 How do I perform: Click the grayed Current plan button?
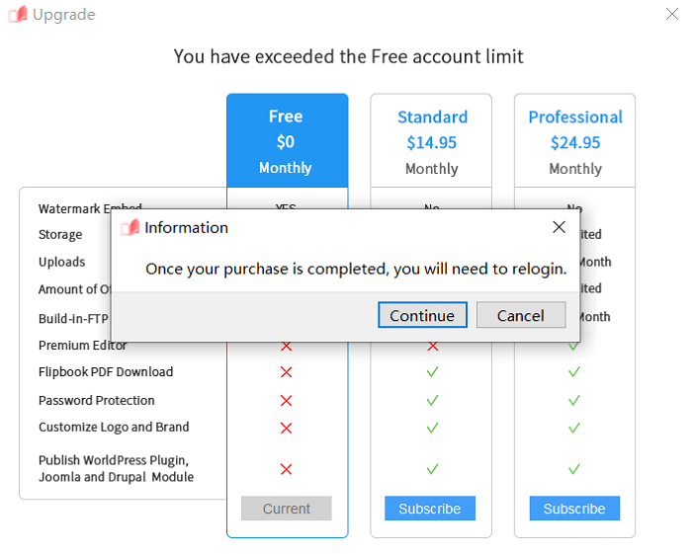[287, 509]
